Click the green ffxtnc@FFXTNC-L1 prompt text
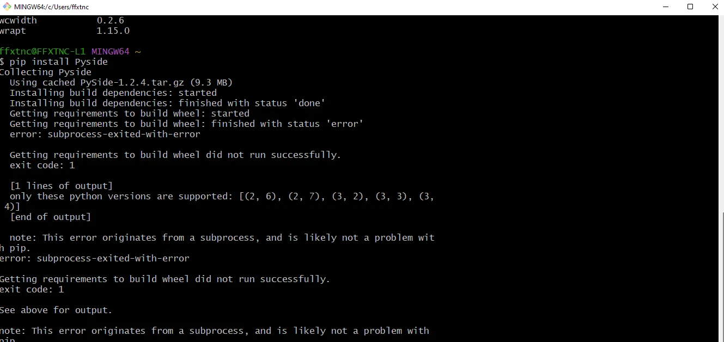 (x=42, y=51)
